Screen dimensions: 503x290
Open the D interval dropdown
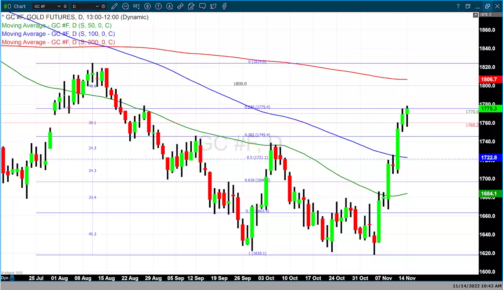(x=98, y=6)
